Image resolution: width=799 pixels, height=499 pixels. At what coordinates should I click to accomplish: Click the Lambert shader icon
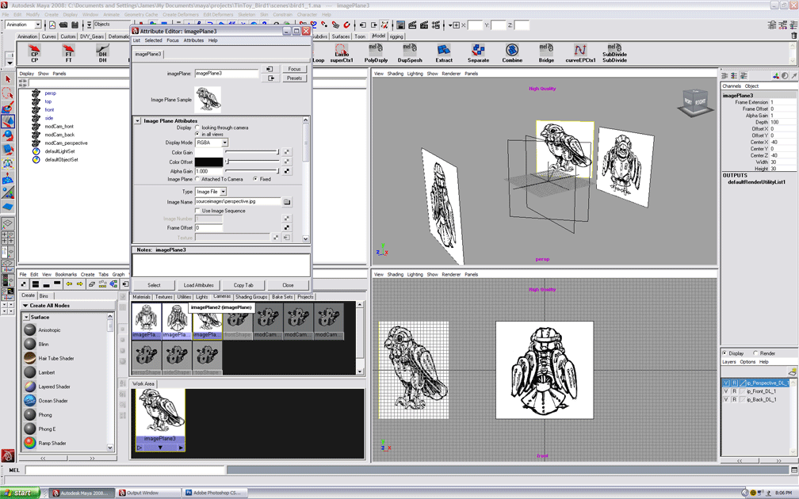[x=30, y=372]
